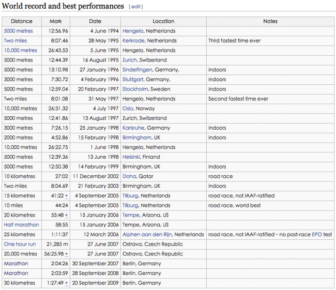Follow the Helsinki location link

pos(131,157)
